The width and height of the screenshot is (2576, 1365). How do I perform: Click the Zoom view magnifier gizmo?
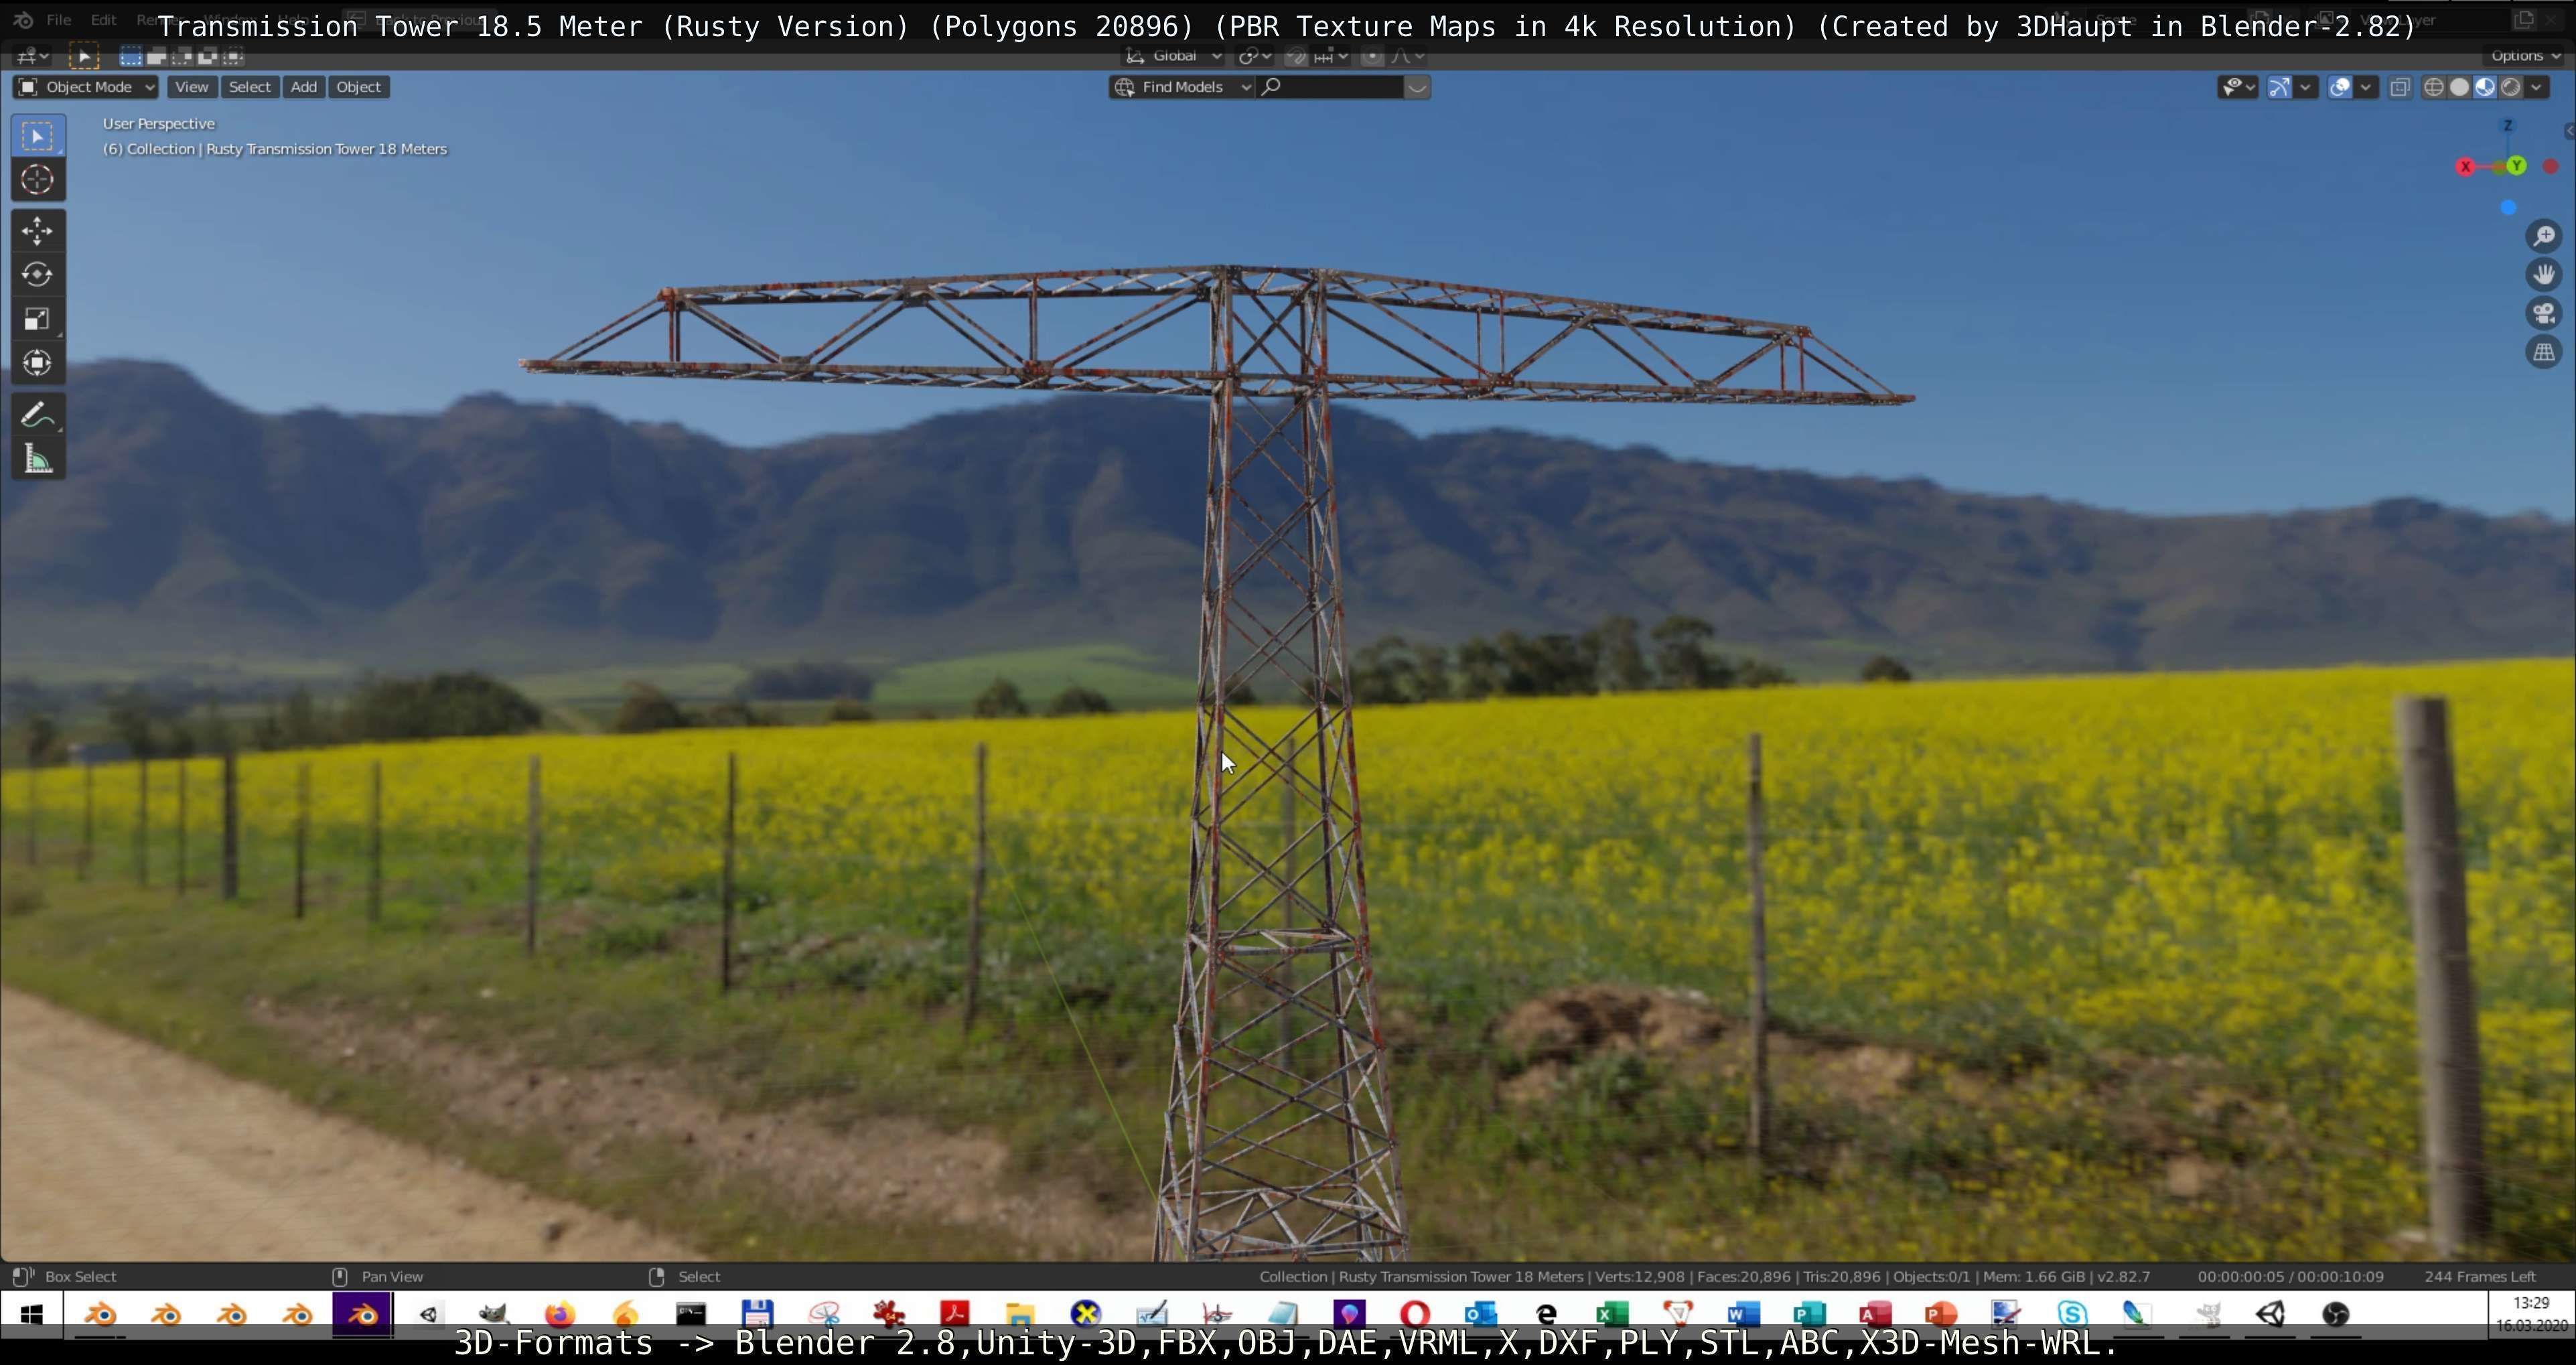(x=2544, y=236)
